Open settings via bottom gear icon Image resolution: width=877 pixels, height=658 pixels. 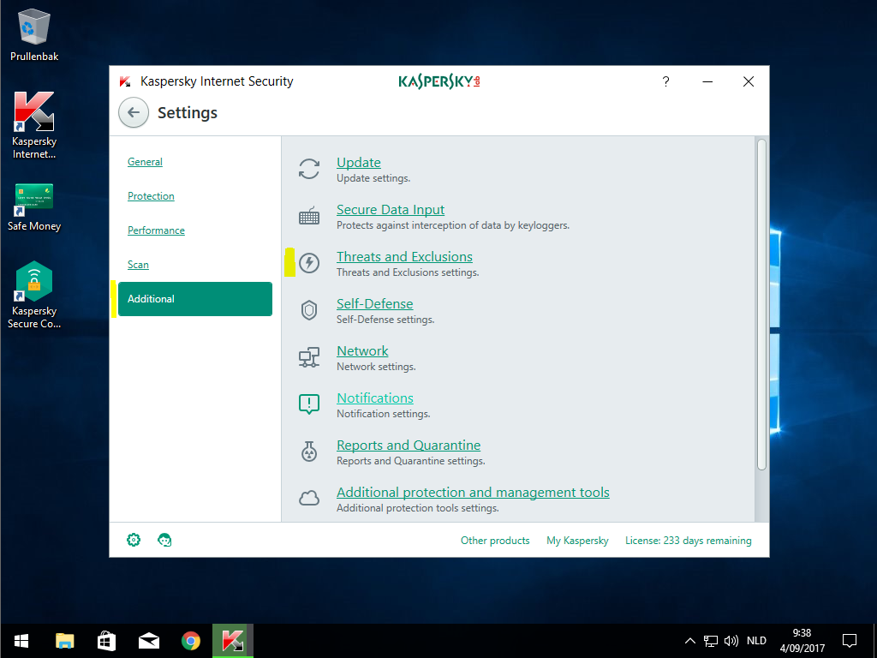coord(134,540)
